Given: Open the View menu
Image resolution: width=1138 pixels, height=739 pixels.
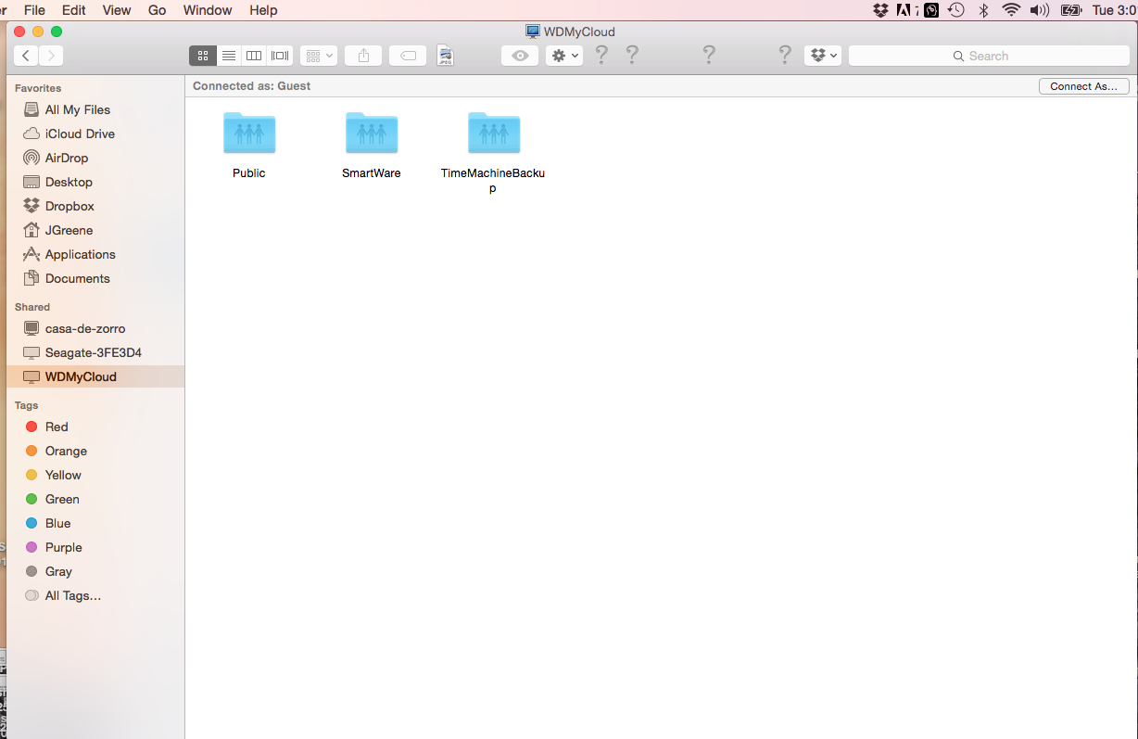Looking at the screenshot, I should coord(116,10).
